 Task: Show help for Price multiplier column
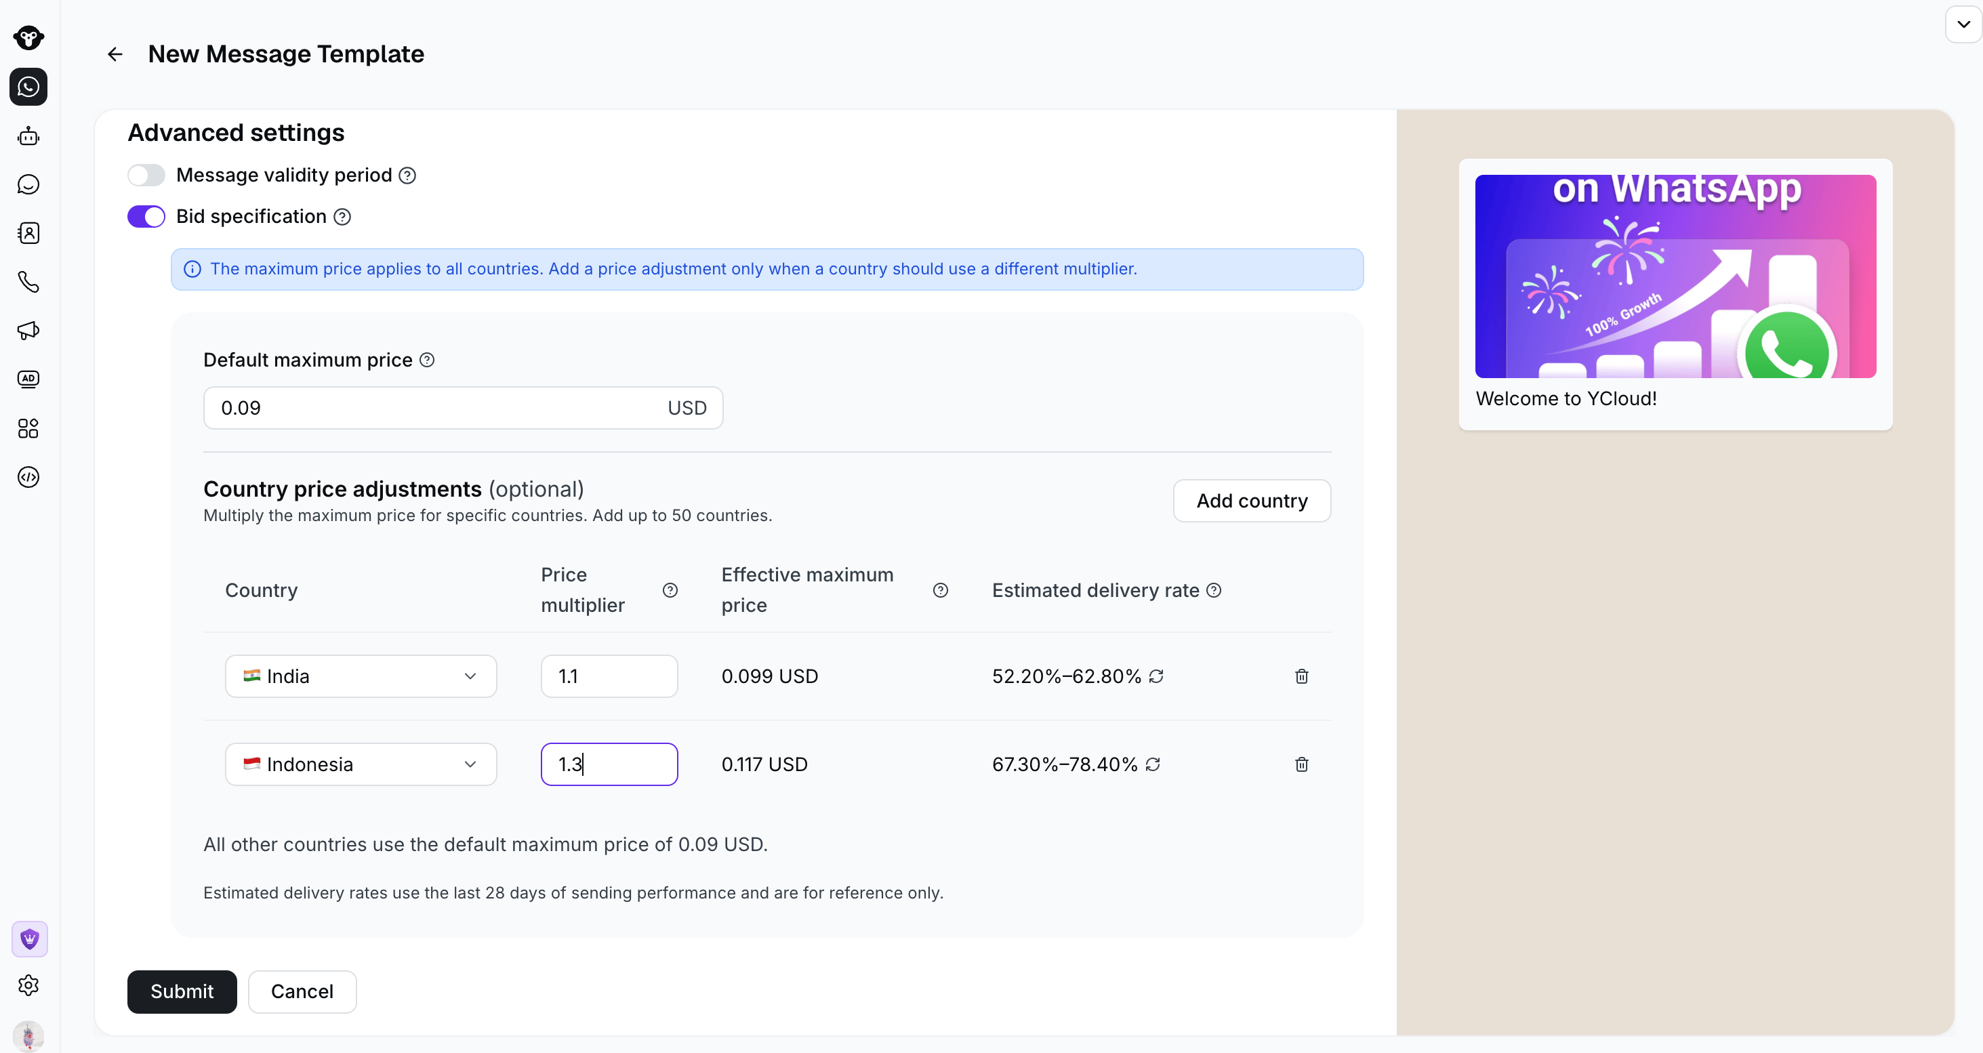pos(670,590)
